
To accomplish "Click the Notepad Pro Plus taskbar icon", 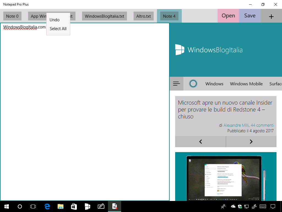I will pyautogui.click(x=115, y=206).
